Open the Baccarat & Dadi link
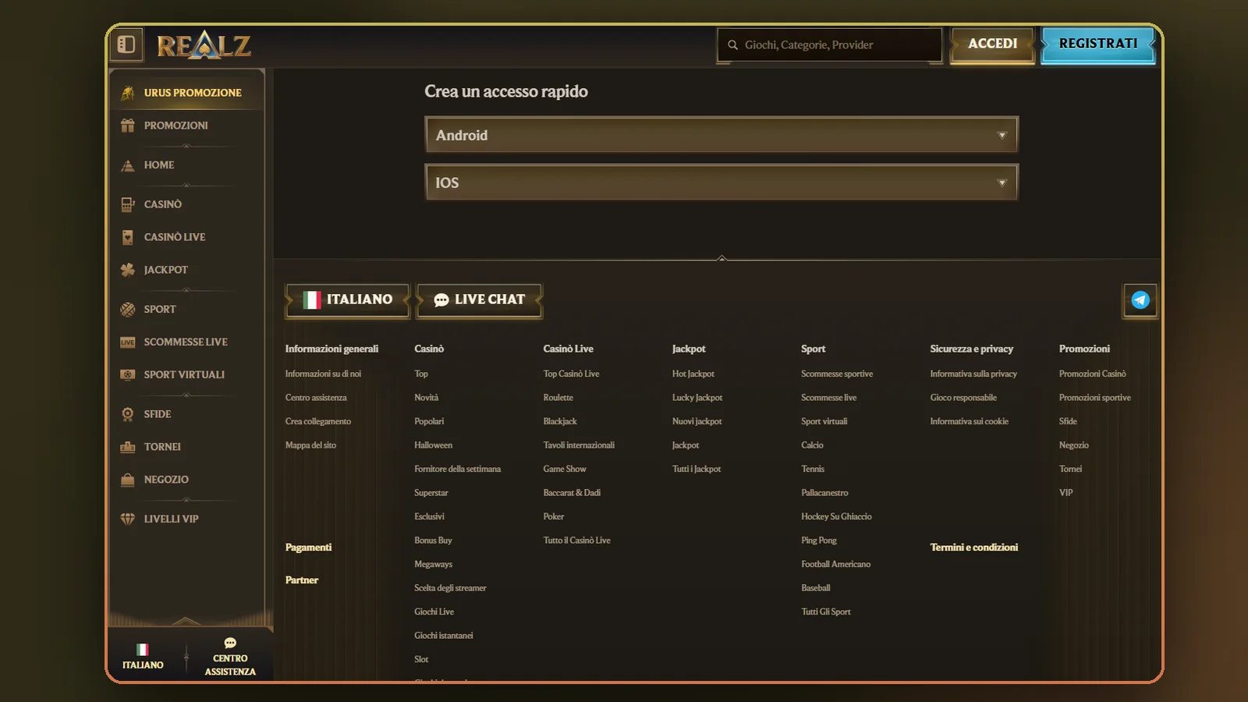This screenshot has height=702, width=1248. coord(572,493)
